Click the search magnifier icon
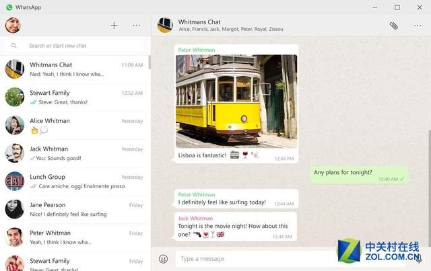The image size is (431, 271). tap(14, 46)
